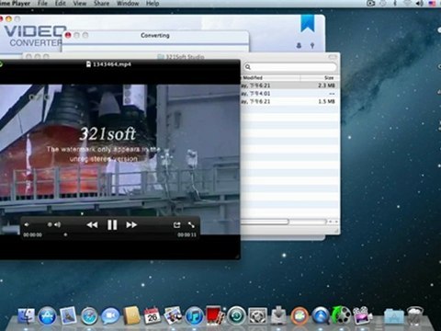Open Mail stamp icon in the Dock

pos(68,315)
